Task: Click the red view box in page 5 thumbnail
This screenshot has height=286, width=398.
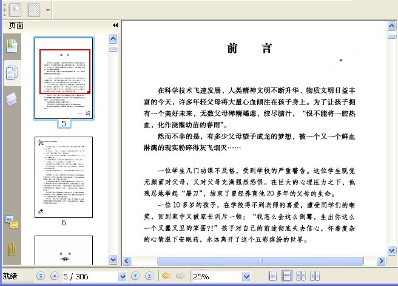Action: [x=65, y=72]
